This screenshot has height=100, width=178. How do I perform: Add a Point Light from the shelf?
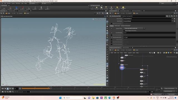point(97,8)
